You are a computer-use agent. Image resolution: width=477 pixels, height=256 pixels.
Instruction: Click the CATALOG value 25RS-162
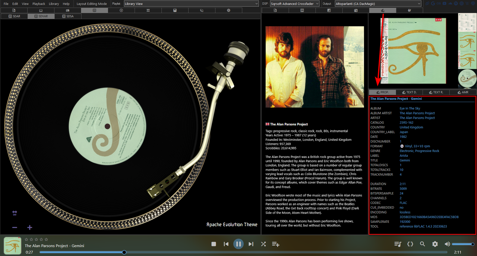(407, 123)
